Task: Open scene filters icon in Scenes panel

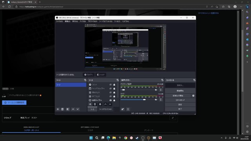Action: click(68, 109)
